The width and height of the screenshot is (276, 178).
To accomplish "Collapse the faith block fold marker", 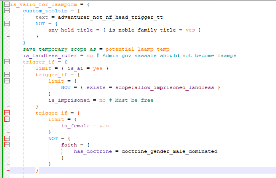I will pyautogui.click(x=7, y=145).
